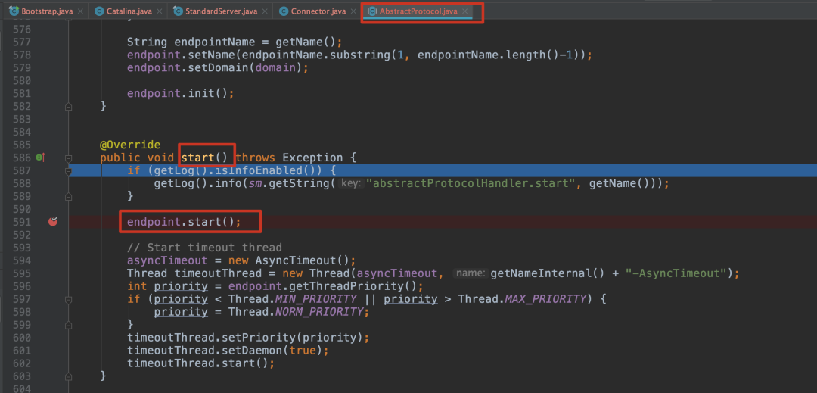This screenshot has width=817, height=393.
Task: Close the AbstractProtocol.java tab
Action: pos(464,11)
